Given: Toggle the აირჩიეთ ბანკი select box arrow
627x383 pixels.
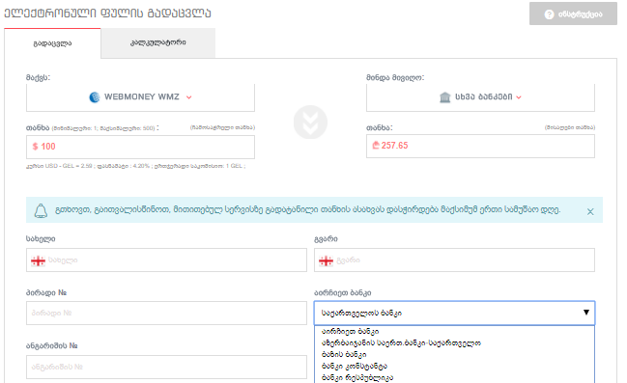Looking at the screenshot, I should click(x=586, y=313).
